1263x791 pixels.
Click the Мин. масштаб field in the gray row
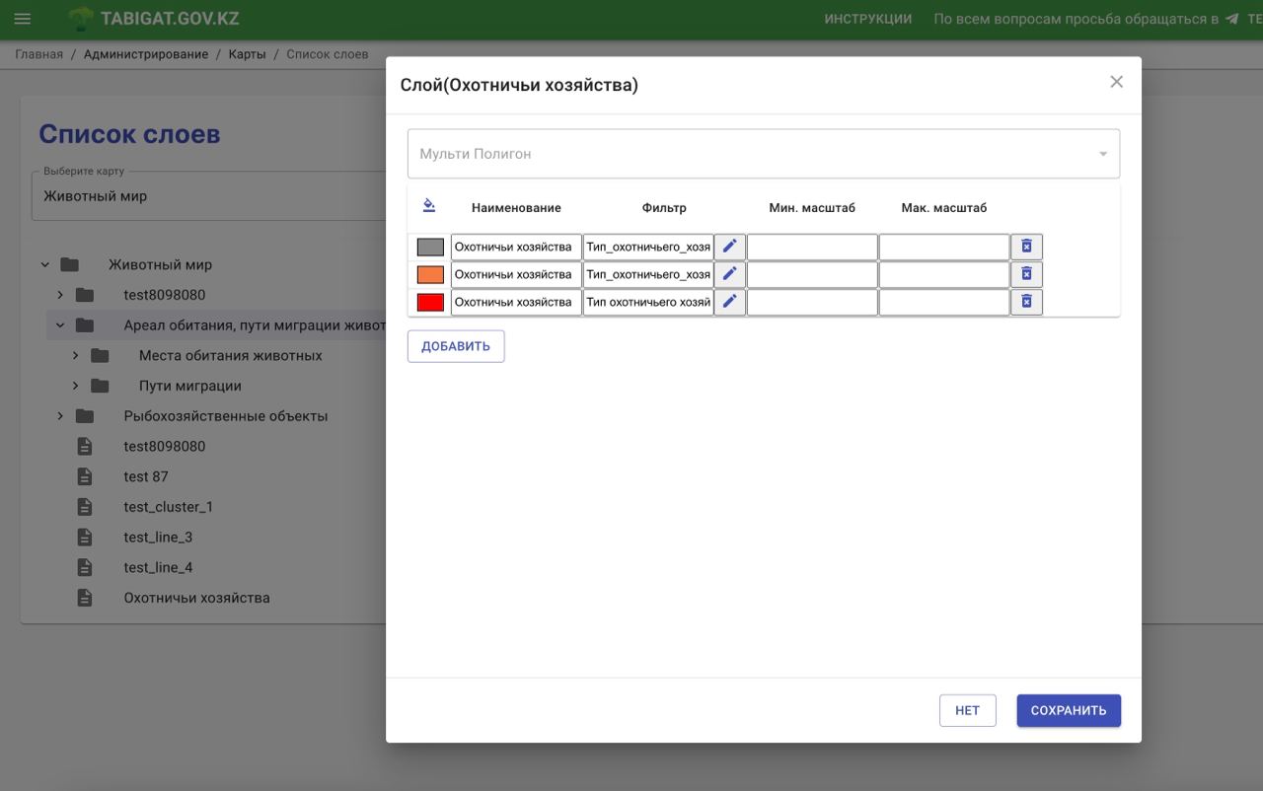pos(811,247)
